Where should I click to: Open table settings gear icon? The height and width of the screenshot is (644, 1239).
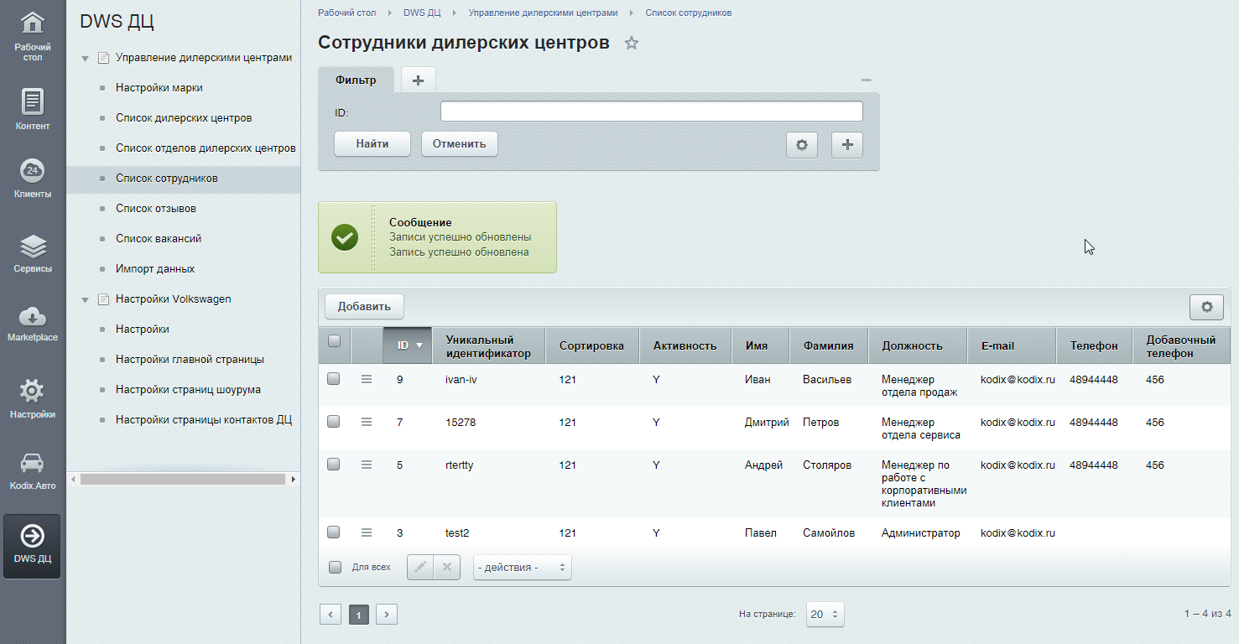[1207, 307]
